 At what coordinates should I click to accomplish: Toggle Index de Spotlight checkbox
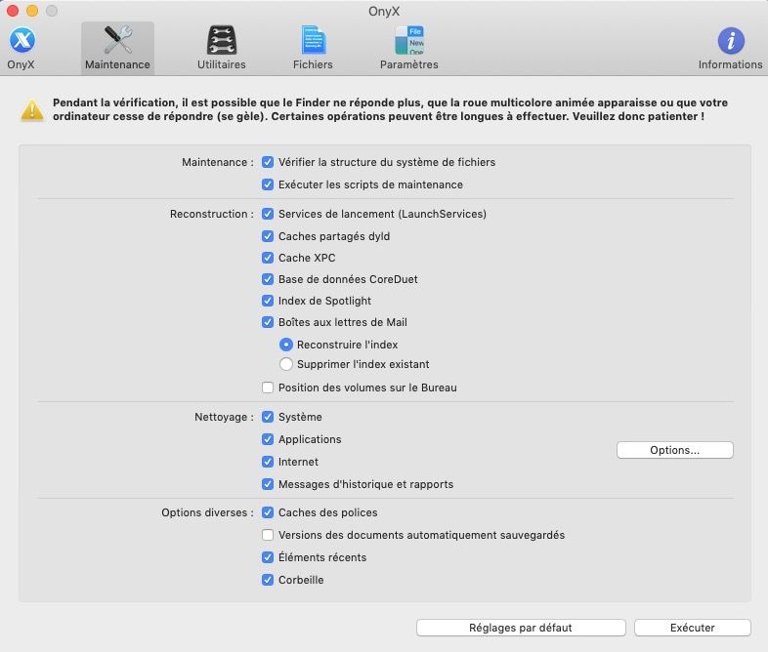(268, 301)
